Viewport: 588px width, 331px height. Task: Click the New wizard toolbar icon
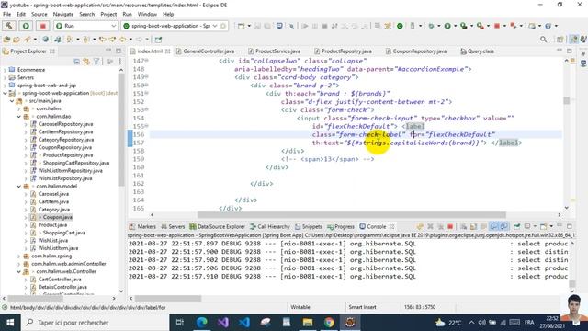pos(241,26)
